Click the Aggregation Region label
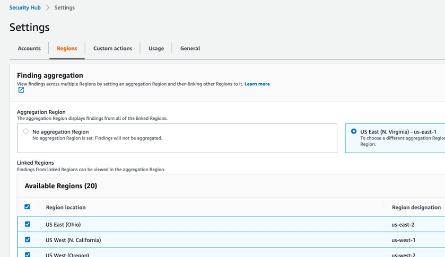The height and width of the screenshot is (257, 445). [x=41, y=112]
